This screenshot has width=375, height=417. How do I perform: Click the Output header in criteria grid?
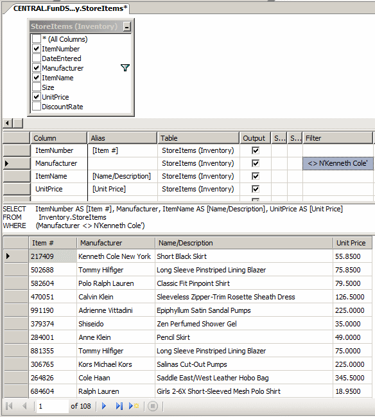(x=255, y=138)
